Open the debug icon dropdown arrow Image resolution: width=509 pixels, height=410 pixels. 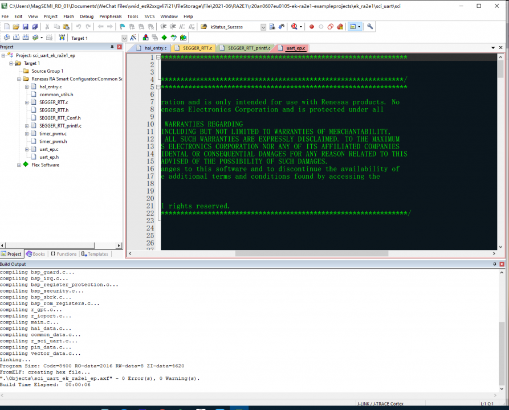point(301,27)
